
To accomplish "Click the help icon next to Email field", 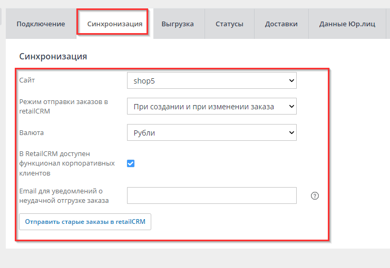I will [315, 196].
